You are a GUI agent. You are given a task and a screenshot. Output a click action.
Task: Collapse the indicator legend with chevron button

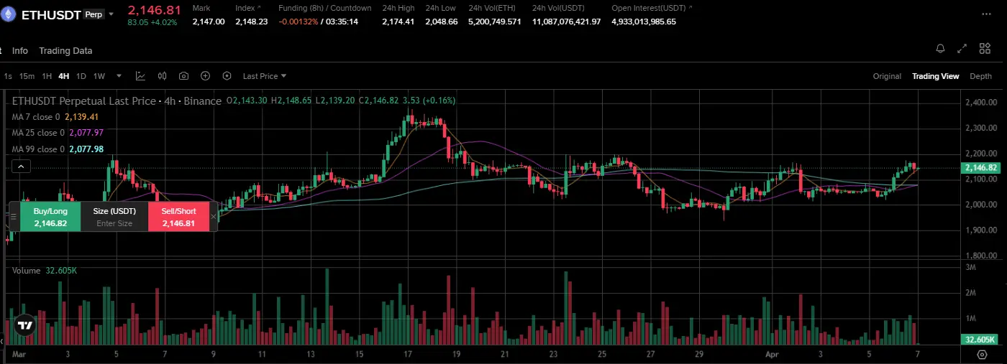click(22, 167)
